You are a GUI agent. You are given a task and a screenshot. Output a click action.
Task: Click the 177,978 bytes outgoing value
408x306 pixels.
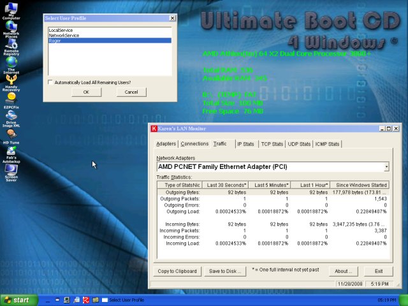[x=360, y=193]
